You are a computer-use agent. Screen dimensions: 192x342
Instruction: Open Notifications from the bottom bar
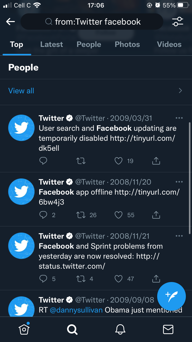(120, 330)
